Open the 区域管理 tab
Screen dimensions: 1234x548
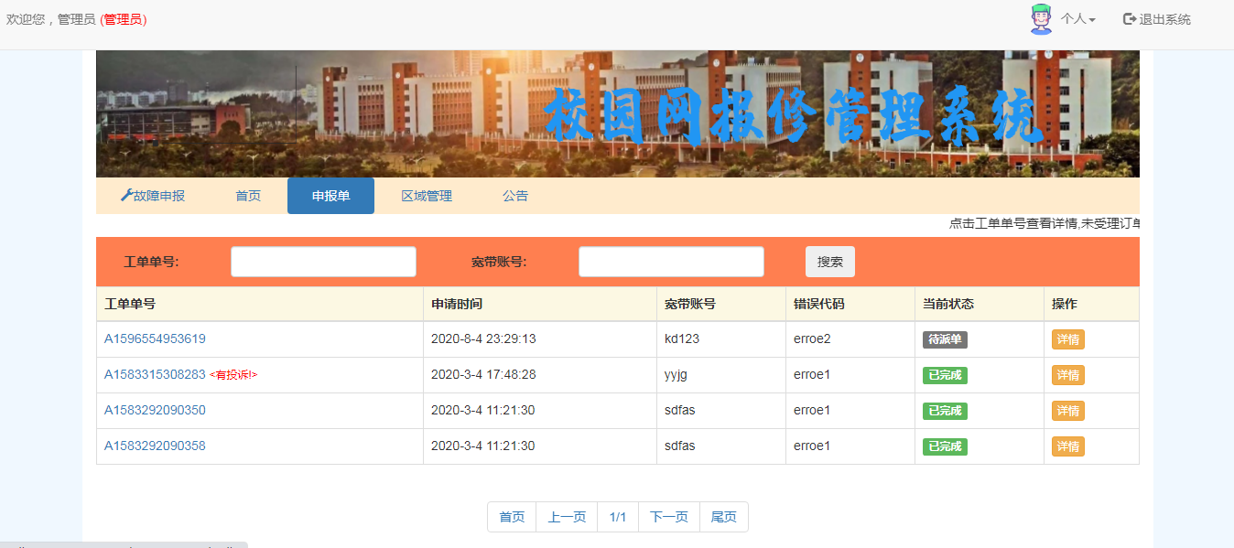[x=427, y=196]
